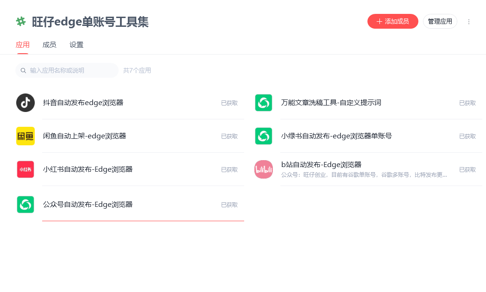The width and height of the screenshot is (486, 292).
Task: Click the green icon for 万能文章洗稿工具
Action: coord(264,103)
